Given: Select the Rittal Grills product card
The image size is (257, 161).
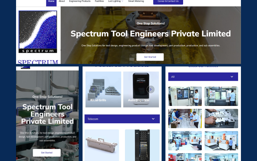Looking at the screenshot, I should [103, 90].
